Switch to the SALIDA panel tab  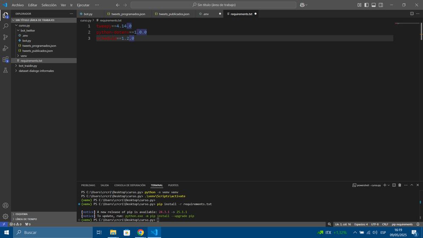[x=104, y=186]
